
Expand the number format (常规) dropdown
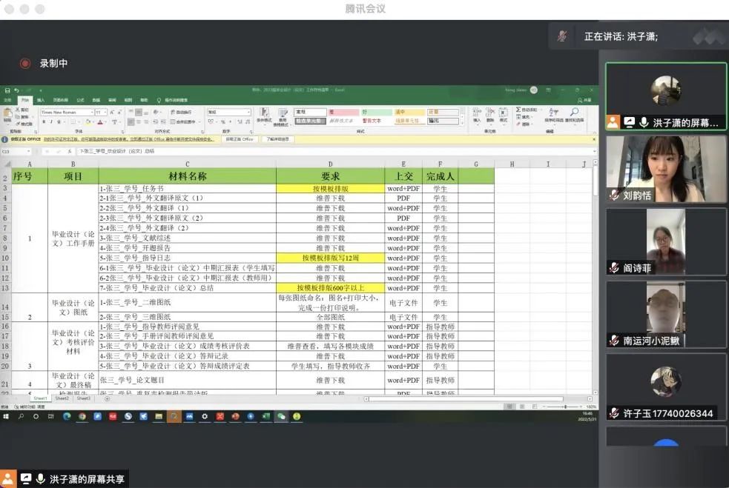[248, 113]
